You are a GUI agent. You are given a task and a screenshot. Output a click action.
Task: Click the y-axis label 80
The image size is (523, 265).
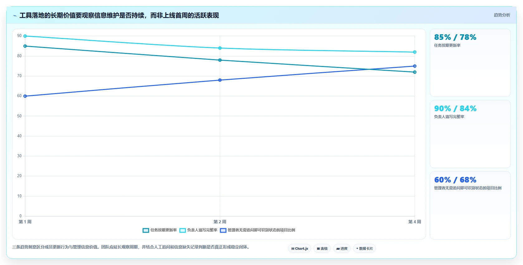(19, 56)
